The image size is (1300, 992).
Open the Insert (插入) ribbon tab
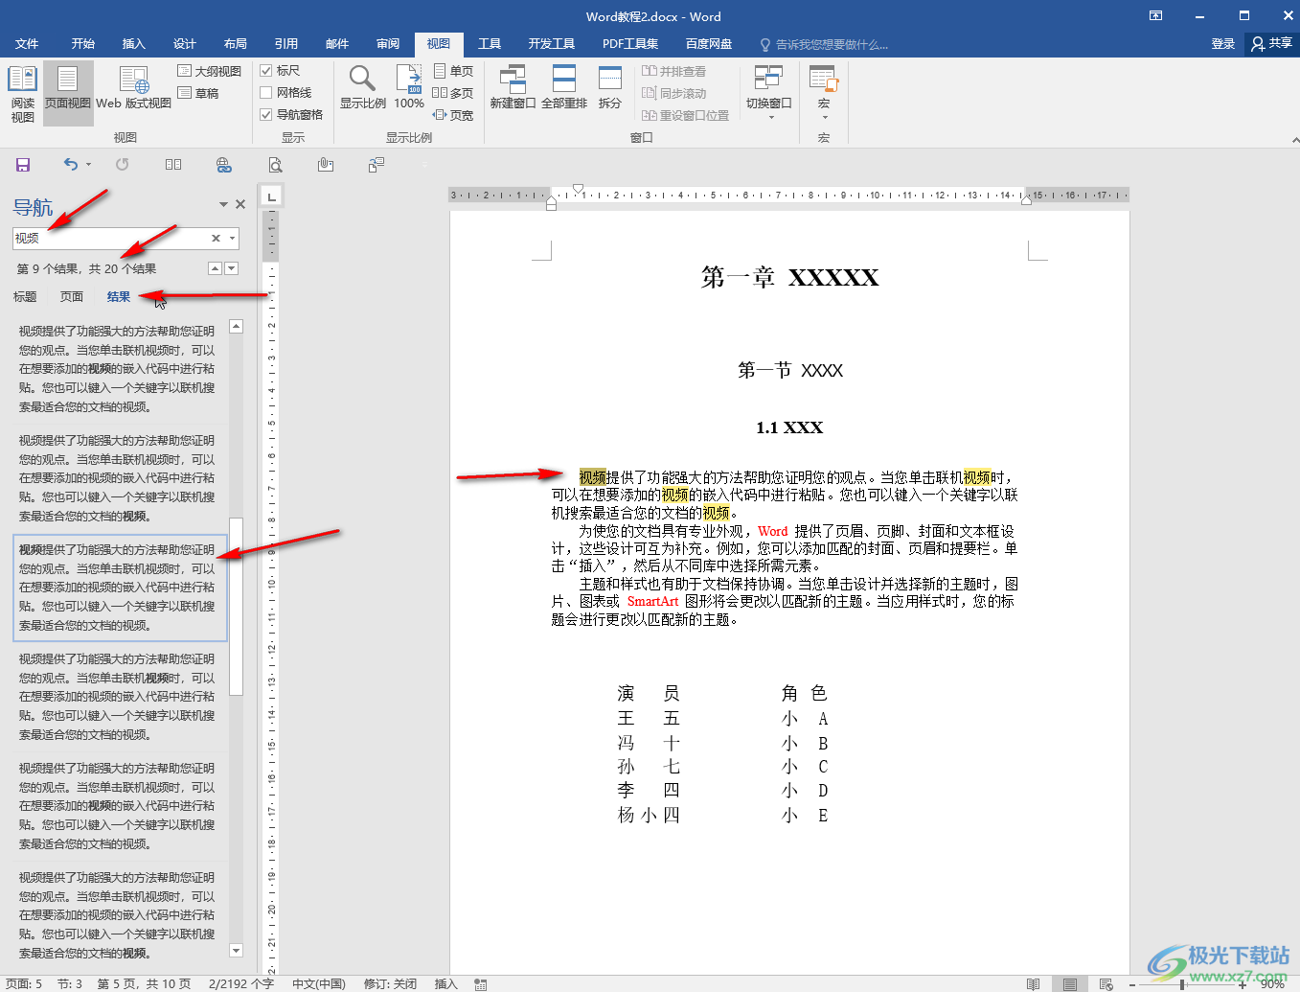coord(134,44)
